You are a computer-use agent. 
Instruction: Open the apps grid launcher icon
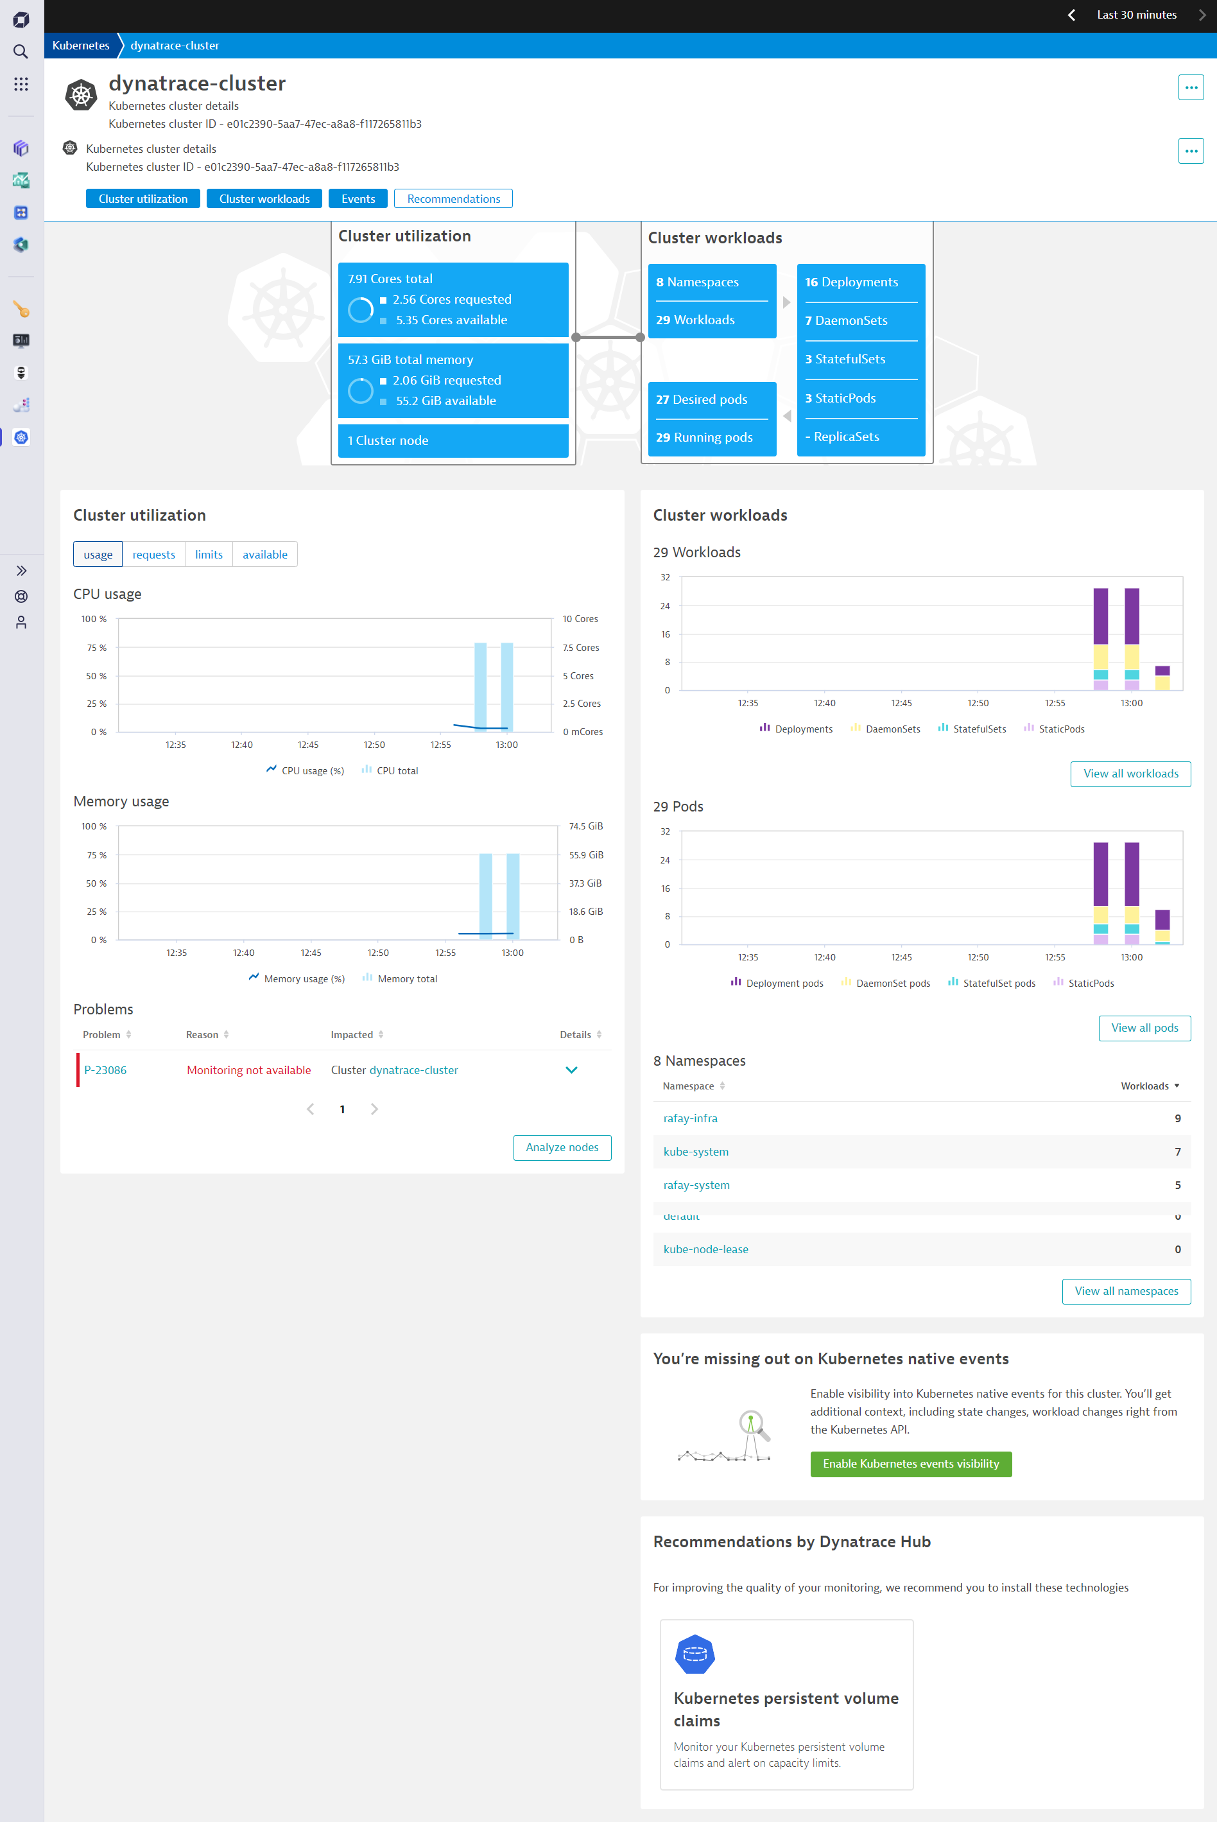point(21,83)
